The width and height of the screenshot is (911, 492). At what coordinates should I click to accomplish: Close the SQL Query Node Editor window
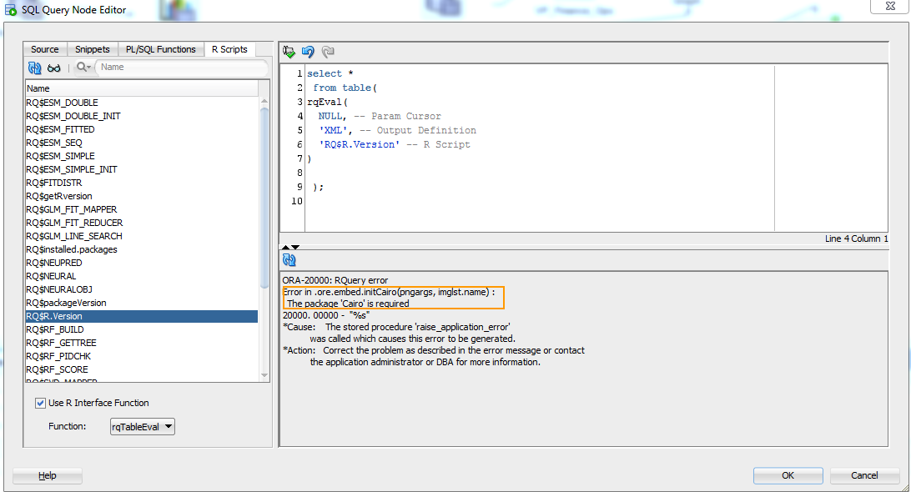point(890,6)
